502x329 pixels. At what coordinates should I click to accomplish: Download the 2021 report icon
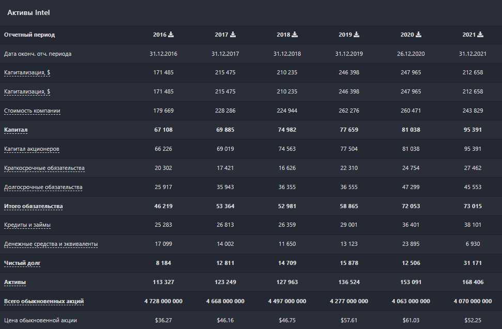click(480, 35)
